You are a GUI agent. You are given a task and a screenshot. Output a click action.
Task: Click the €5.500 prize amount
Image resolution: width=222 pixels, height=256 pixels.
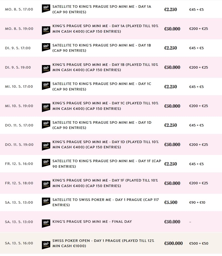pos(171,202)
